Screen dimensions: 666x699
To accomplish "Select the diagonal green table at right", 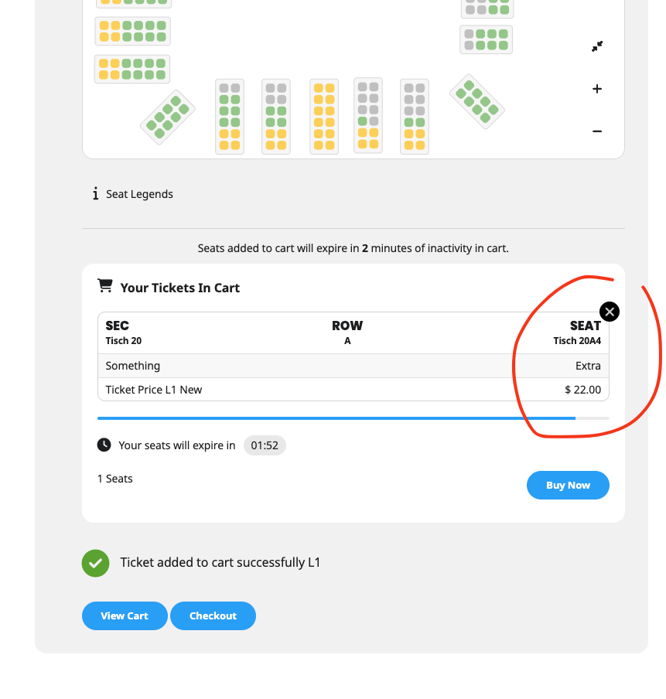I will 477,101.
